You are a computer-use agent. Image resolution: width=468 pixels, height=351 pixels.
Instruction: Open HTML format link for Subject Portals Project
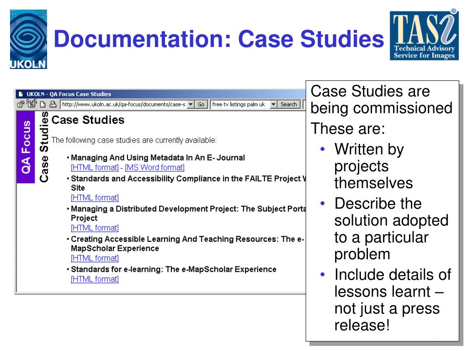tap(95, 228)
